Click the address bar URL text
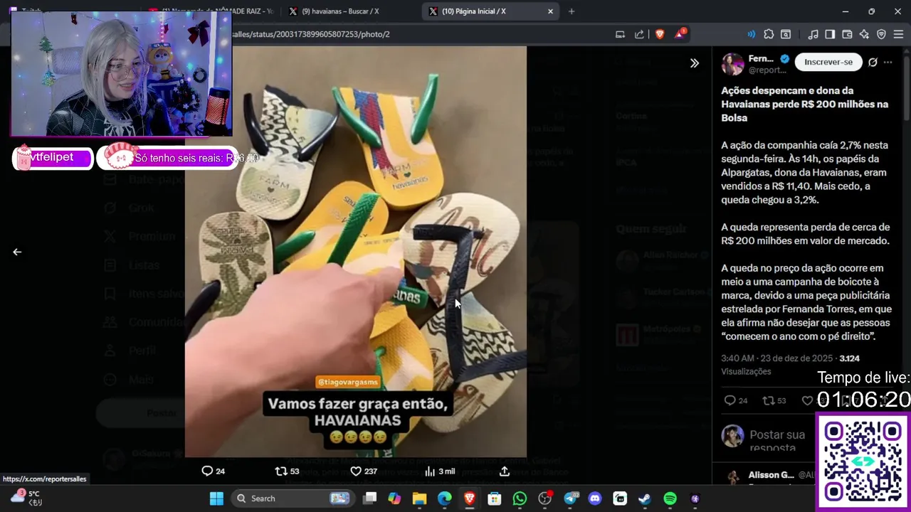Viewport: 911px width, 512px height. [312, 34]
